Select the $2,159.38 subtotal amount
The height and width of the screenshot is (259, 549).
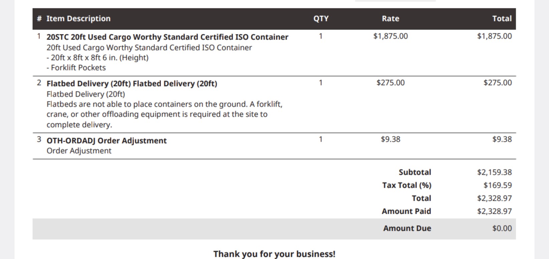tap(494, 172)
